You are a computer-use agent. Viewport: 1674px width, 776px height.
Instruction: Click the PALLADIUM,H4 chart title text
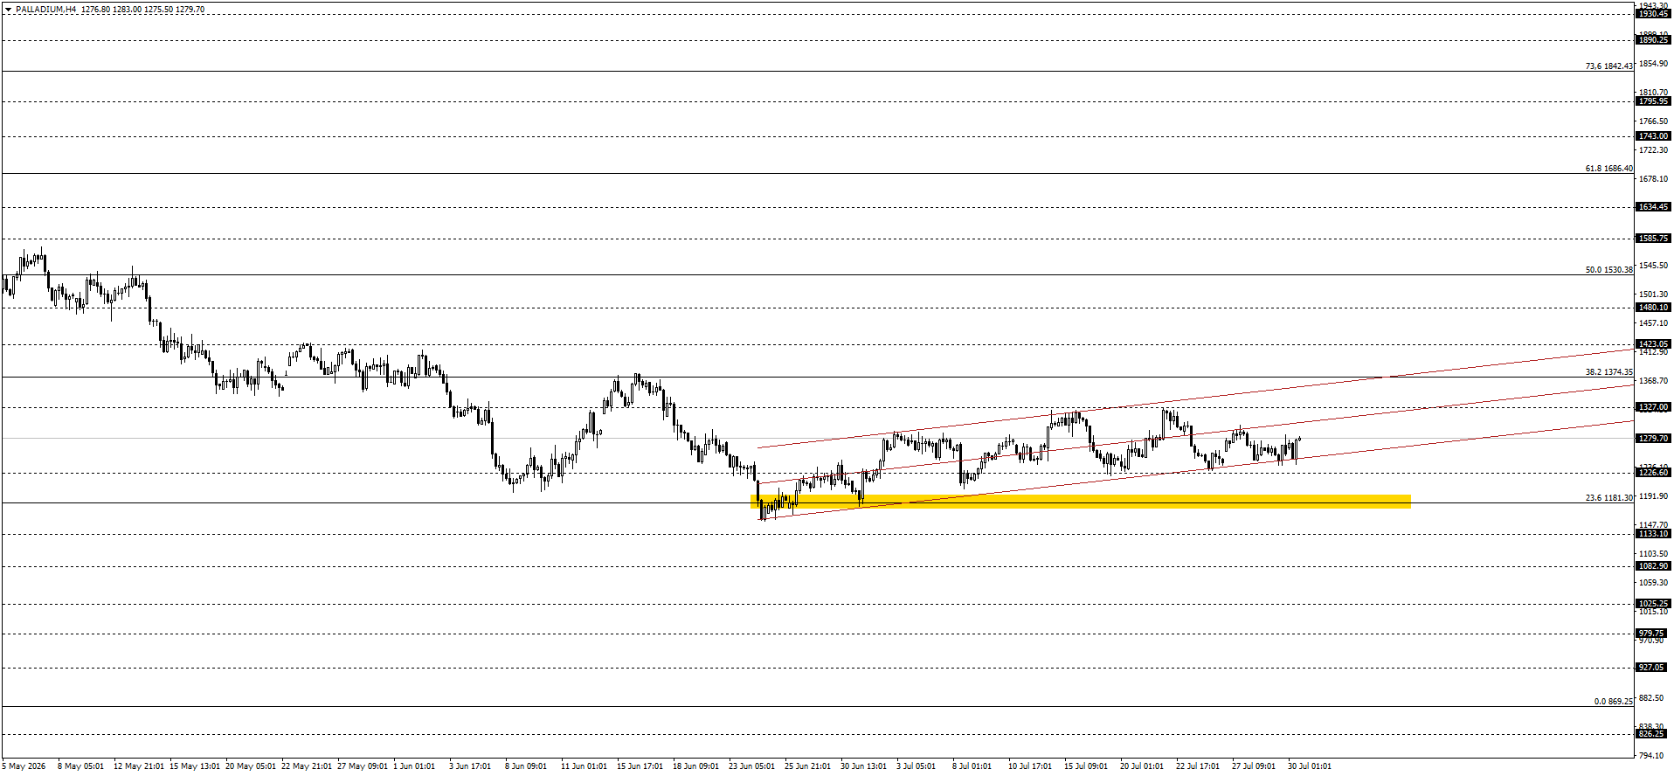pos(45,10)
